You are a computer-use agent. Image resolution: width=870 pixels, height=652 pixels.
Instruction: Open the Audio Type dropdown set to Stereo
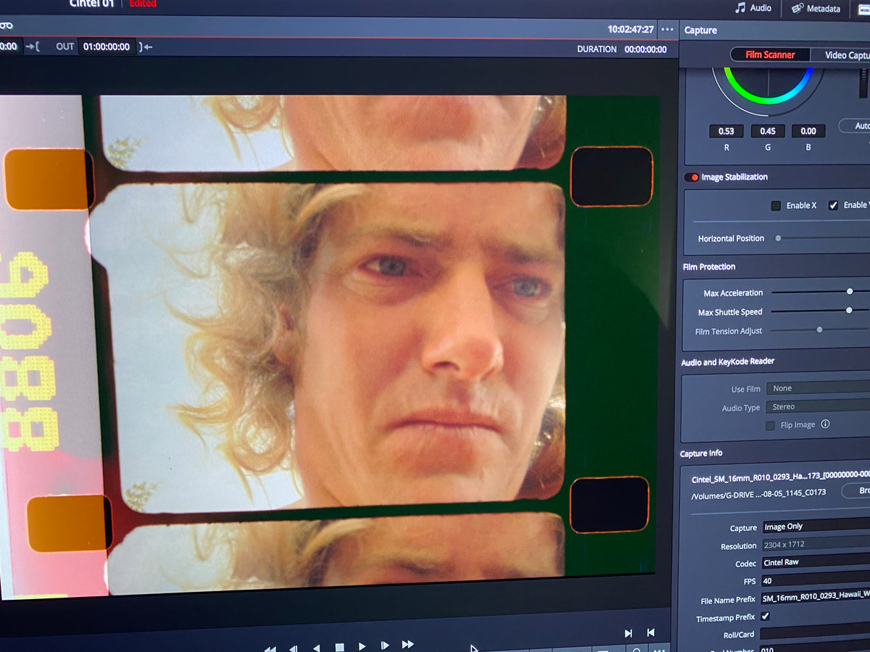[818, 406]
